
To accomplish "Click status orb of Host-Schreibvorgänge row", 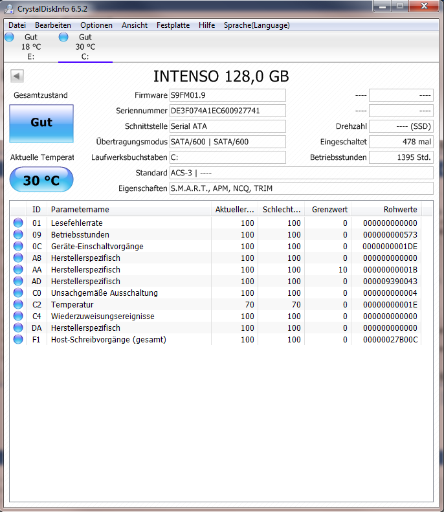I will click(18, 339).
